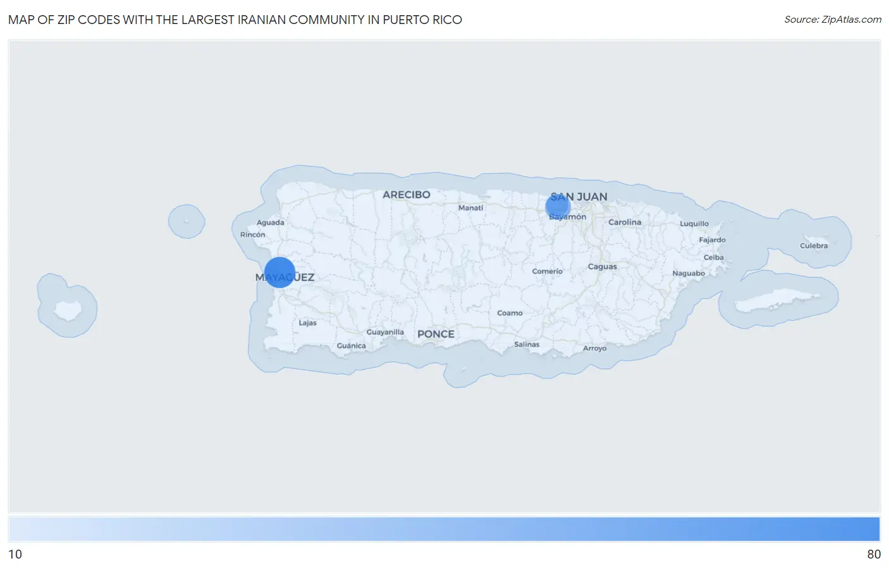Click the San Juan data bubble

(558, 207)
